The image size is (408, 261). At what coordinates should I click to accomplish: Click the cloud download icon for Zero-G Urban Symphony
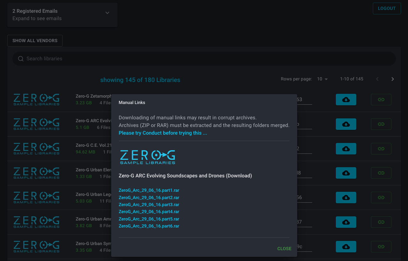(346, 247)
